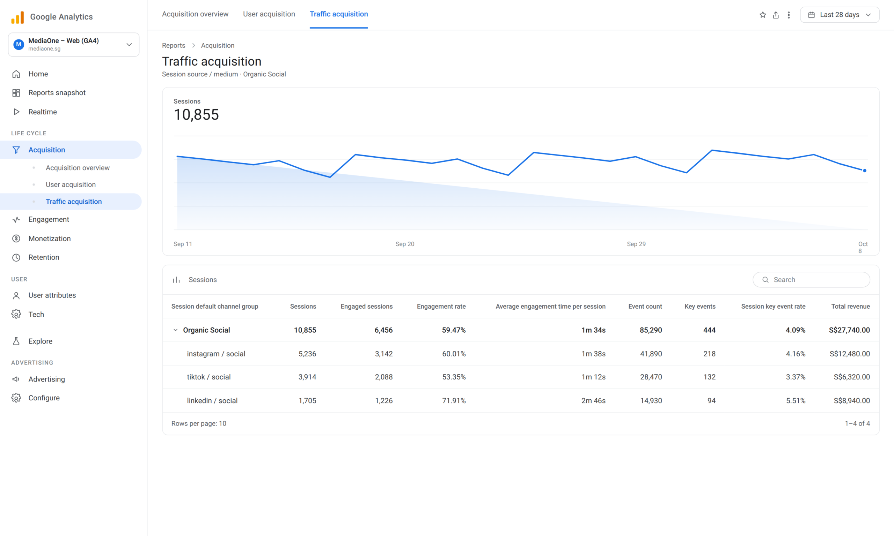Click the Retention clock icon
This screenshot has height=558, width=894.
coord(16,258)
